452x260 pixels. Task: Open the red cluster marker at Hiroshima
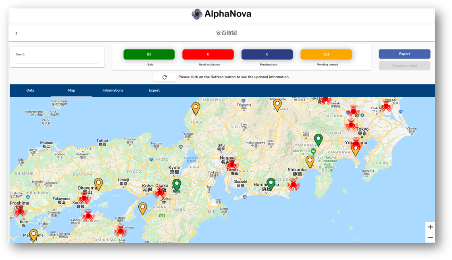click(x=20, y=211)
